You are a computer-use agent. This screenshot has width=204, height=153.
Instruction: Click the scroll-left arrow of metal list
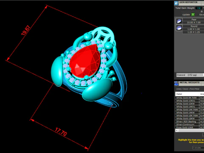pos(177,130)
